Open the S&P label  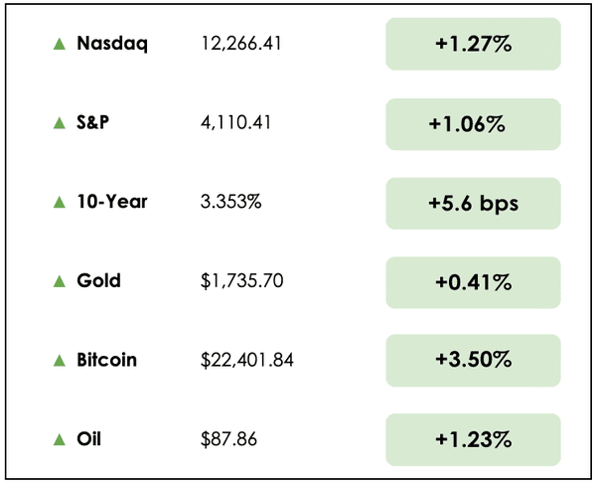[96, 123]
